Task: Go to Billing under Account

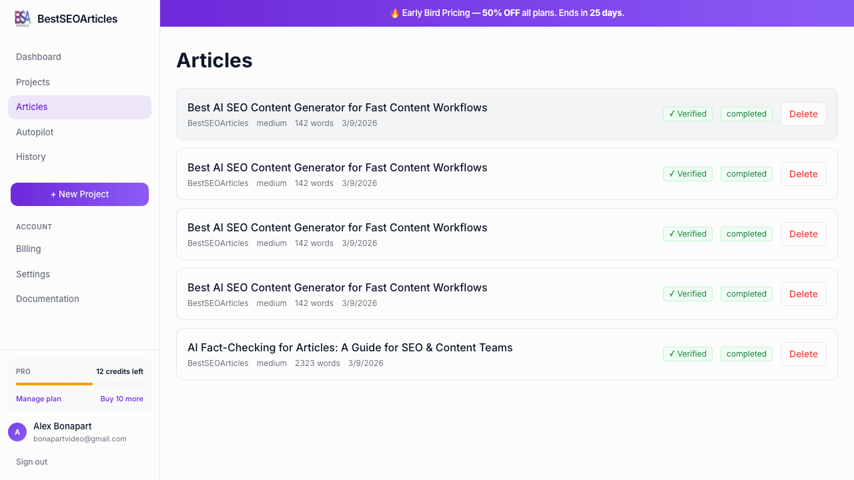Action: click(x=28, y=249)
